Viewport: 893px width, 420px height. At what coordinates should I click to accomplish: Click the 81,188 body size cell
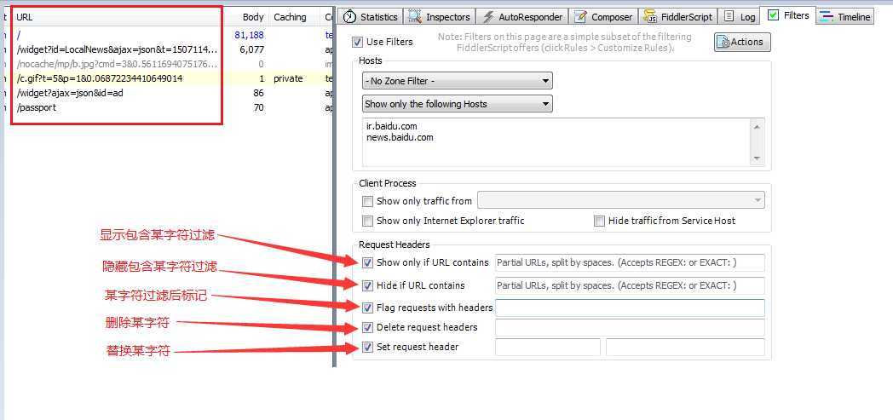pyautogui.click(x=250, y=35)
